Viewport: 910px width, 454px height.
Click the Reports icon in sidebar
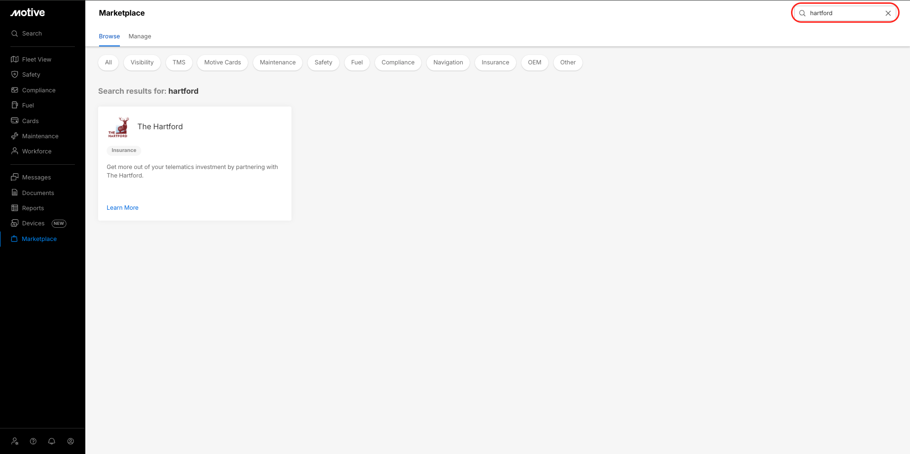coord(15,208)
